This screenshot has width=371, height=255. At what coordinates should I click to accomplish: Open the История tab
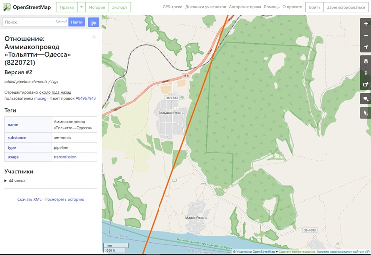pyautogui.click(x=97, y=7)
